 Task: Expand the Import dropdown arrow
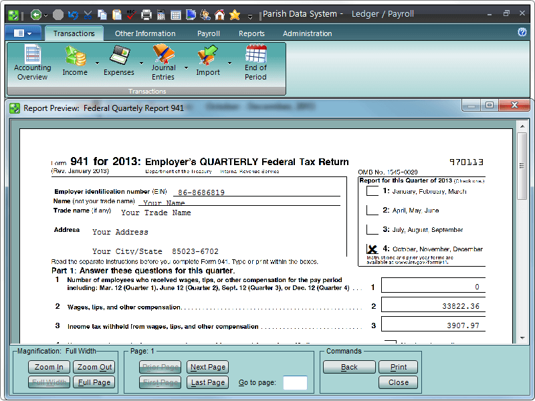click(x=229, y=63)
